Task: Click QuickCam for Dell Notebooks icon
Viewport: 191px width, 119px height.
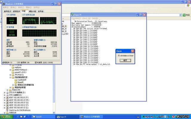Action: (x=7, y=110)
